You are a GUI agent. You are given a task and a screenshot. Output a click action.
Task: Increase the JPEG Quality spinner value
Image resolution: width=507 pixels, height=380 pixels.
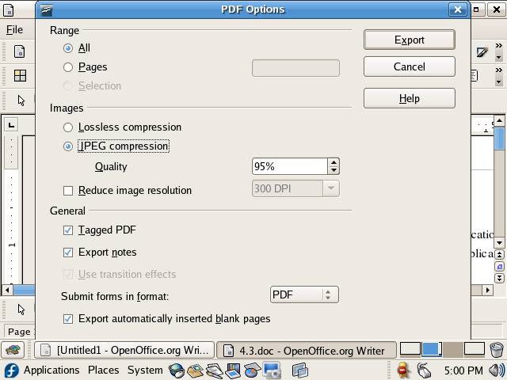pyautogui.click(x=334, y=162)
